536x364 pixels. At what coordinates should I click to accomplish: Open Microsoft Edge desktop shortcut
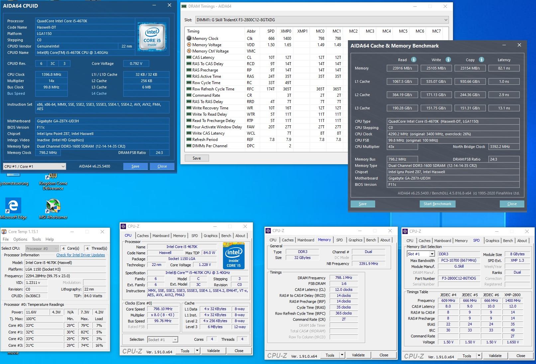pyautogui.click(x=13, y=209)
